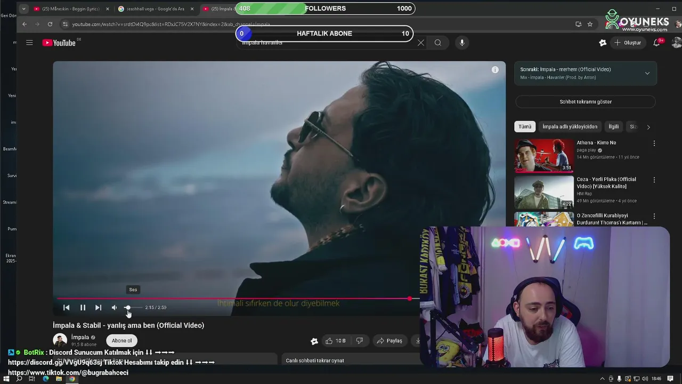Open options menu for O Zencefilli Kurabiyeyi video
Viewport: 682px width, 384px height.
point(654,217)
